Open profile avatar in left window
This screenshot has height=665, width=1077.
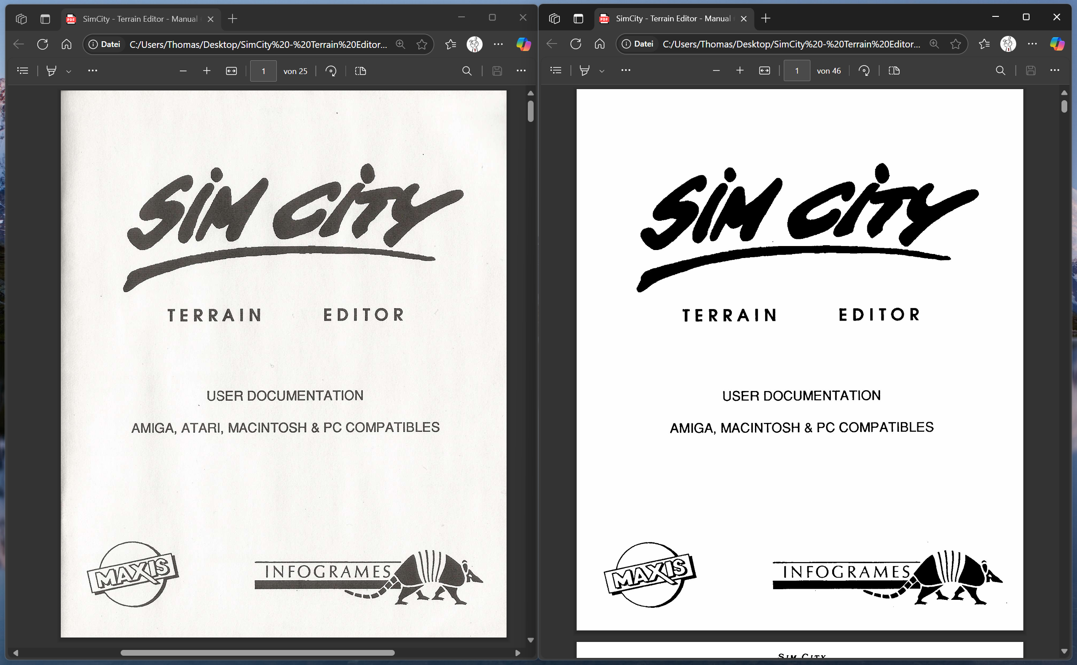click(475, 44)
